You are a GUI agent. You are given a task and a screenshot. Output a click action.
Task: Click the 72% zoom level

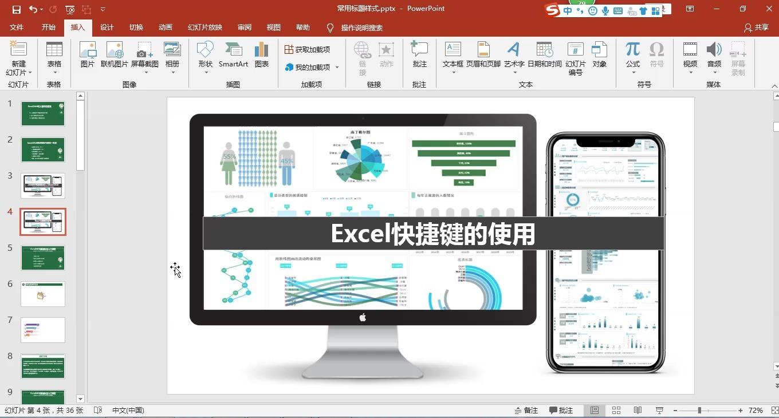coord(756,411)
